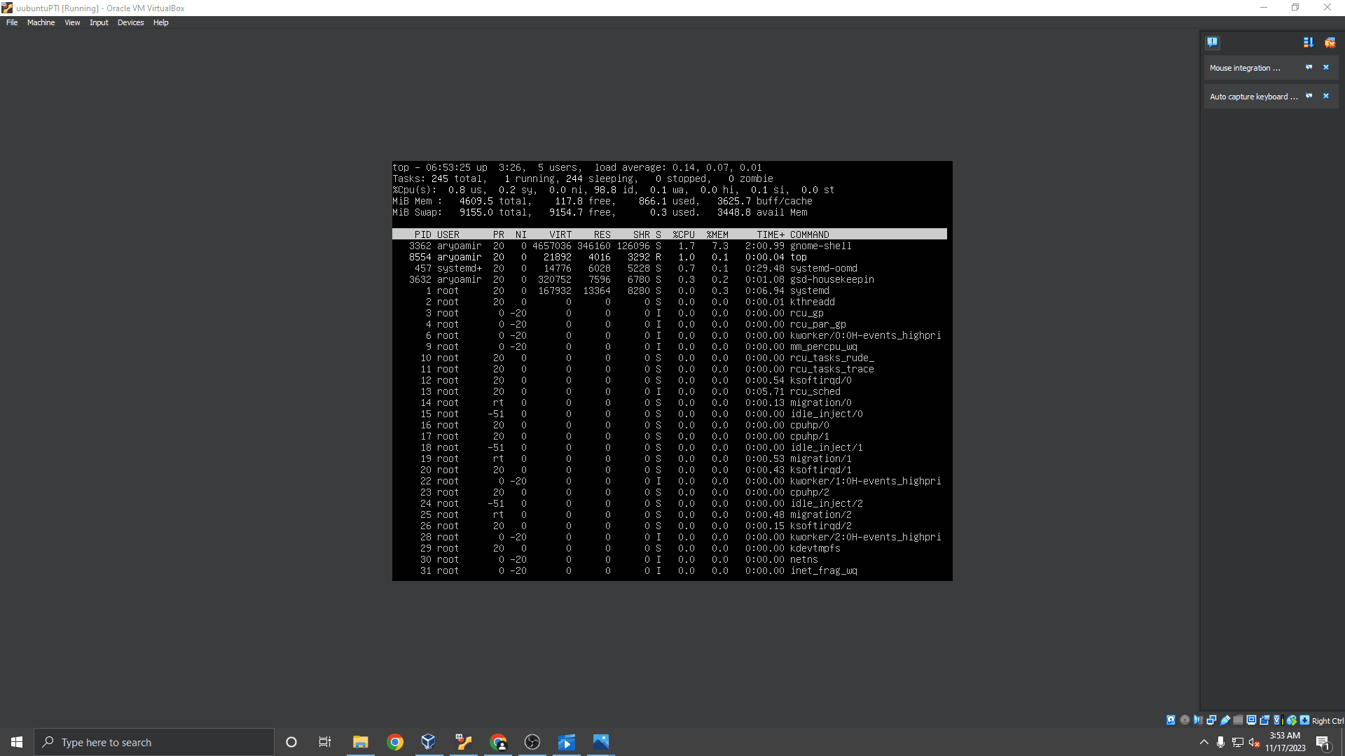This screenshot has height=756, width=1345.
Task: Click the muted volume tray icon
Action: 1255,742
